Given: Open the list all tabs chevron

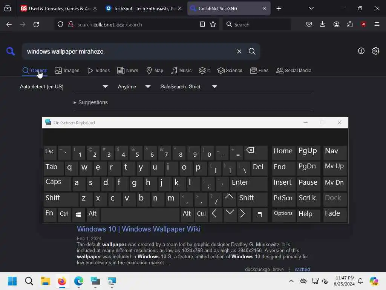Looking at the screenshot, I should pyautogui.click(x=311, y=8).
